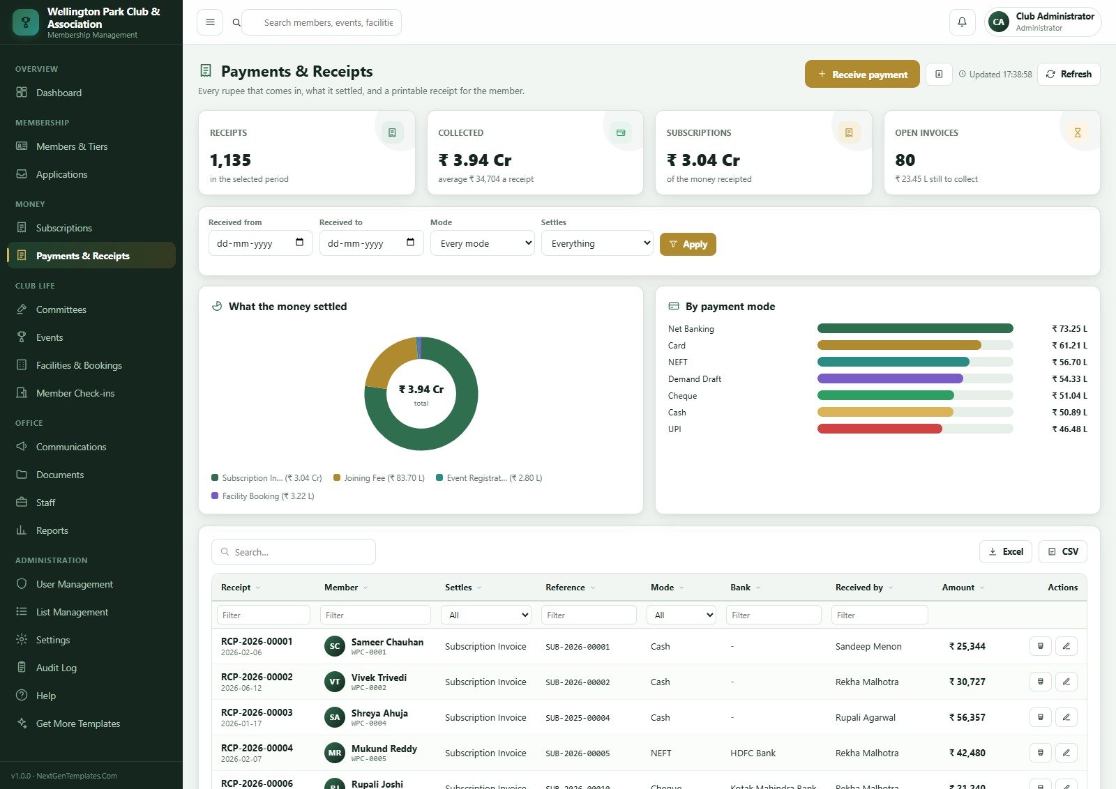This screenshot has height=789, width=1116.
Task: Click the club trophy logo
Action: [26, 22]
